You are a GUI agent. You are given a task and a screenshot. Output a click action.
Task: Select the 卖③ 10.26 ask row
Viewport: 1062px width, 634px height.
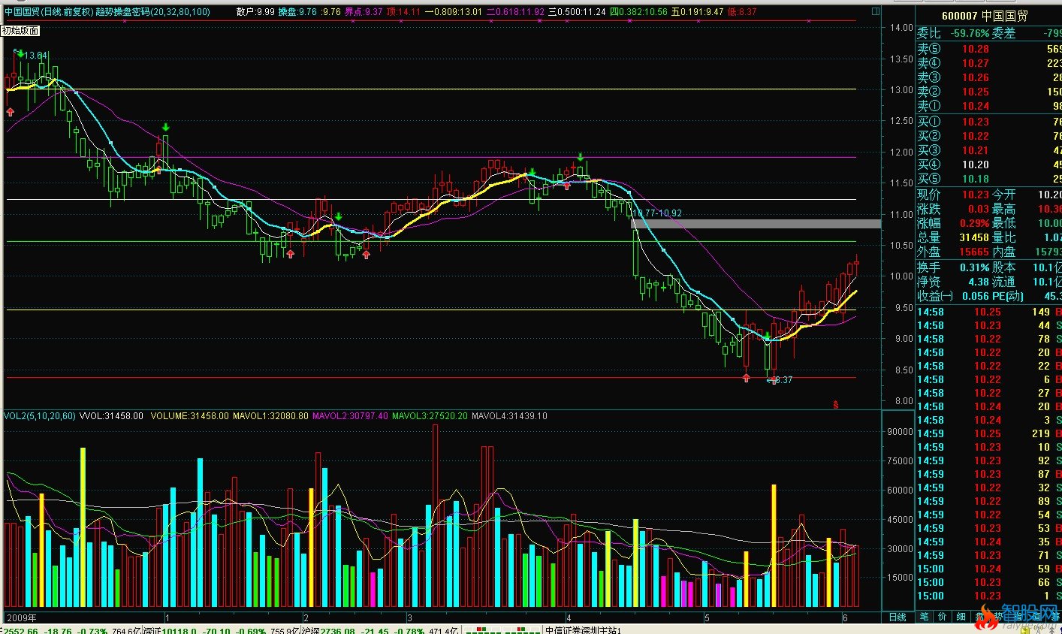(989, 77)
